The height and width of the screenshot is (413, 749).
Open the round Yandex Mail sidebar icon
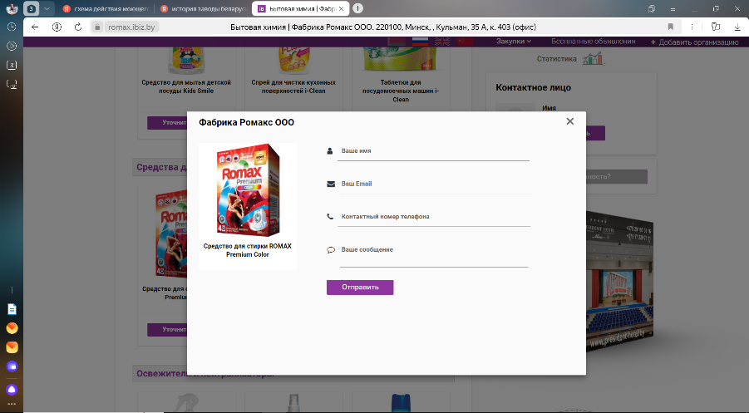click(x=12, y=328)
